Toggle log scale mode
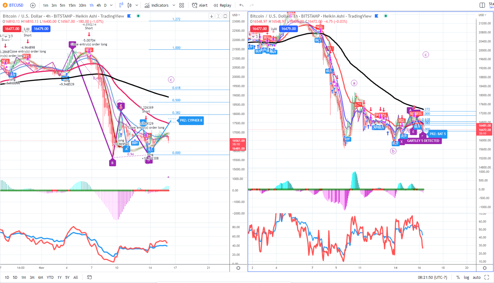The image size is (494, 283). tap(466, 277)
